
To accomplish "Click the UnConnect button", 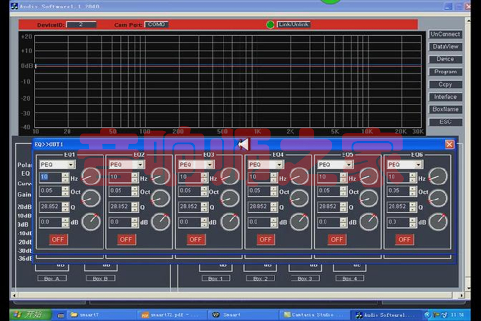I will [446, 34].
